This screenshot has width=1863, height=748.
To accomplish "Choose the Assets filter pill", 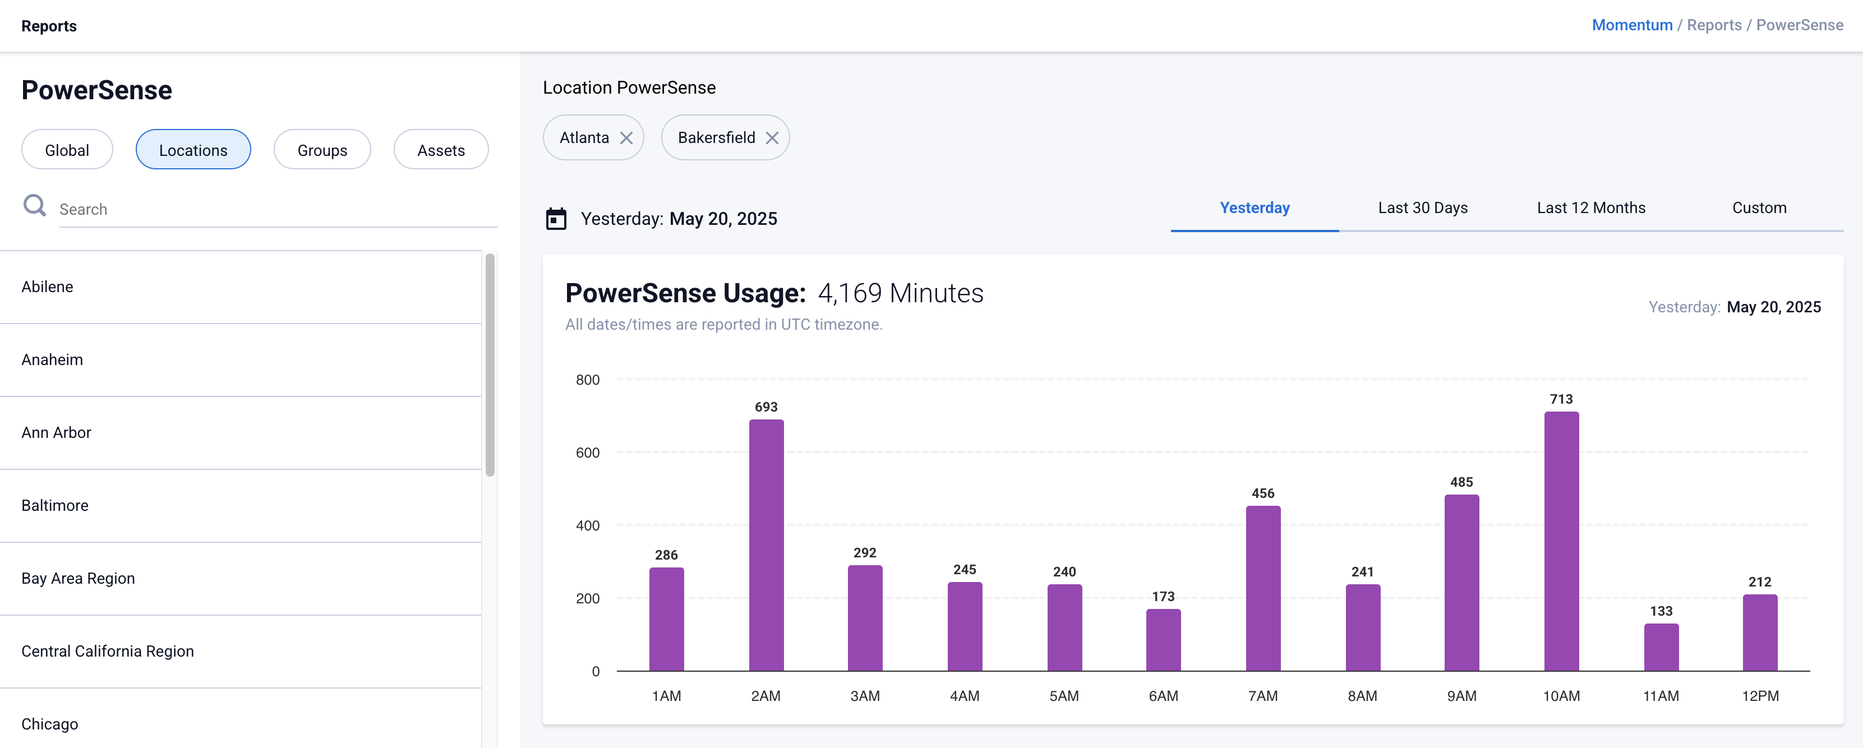I will tap(440, 150).
